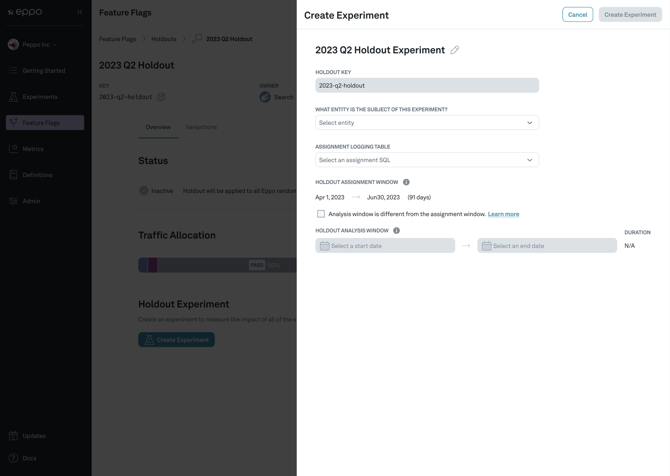Screen dimensions: 670x476
Task: Open the Select entity dropdown
Action: coord(427,122)
